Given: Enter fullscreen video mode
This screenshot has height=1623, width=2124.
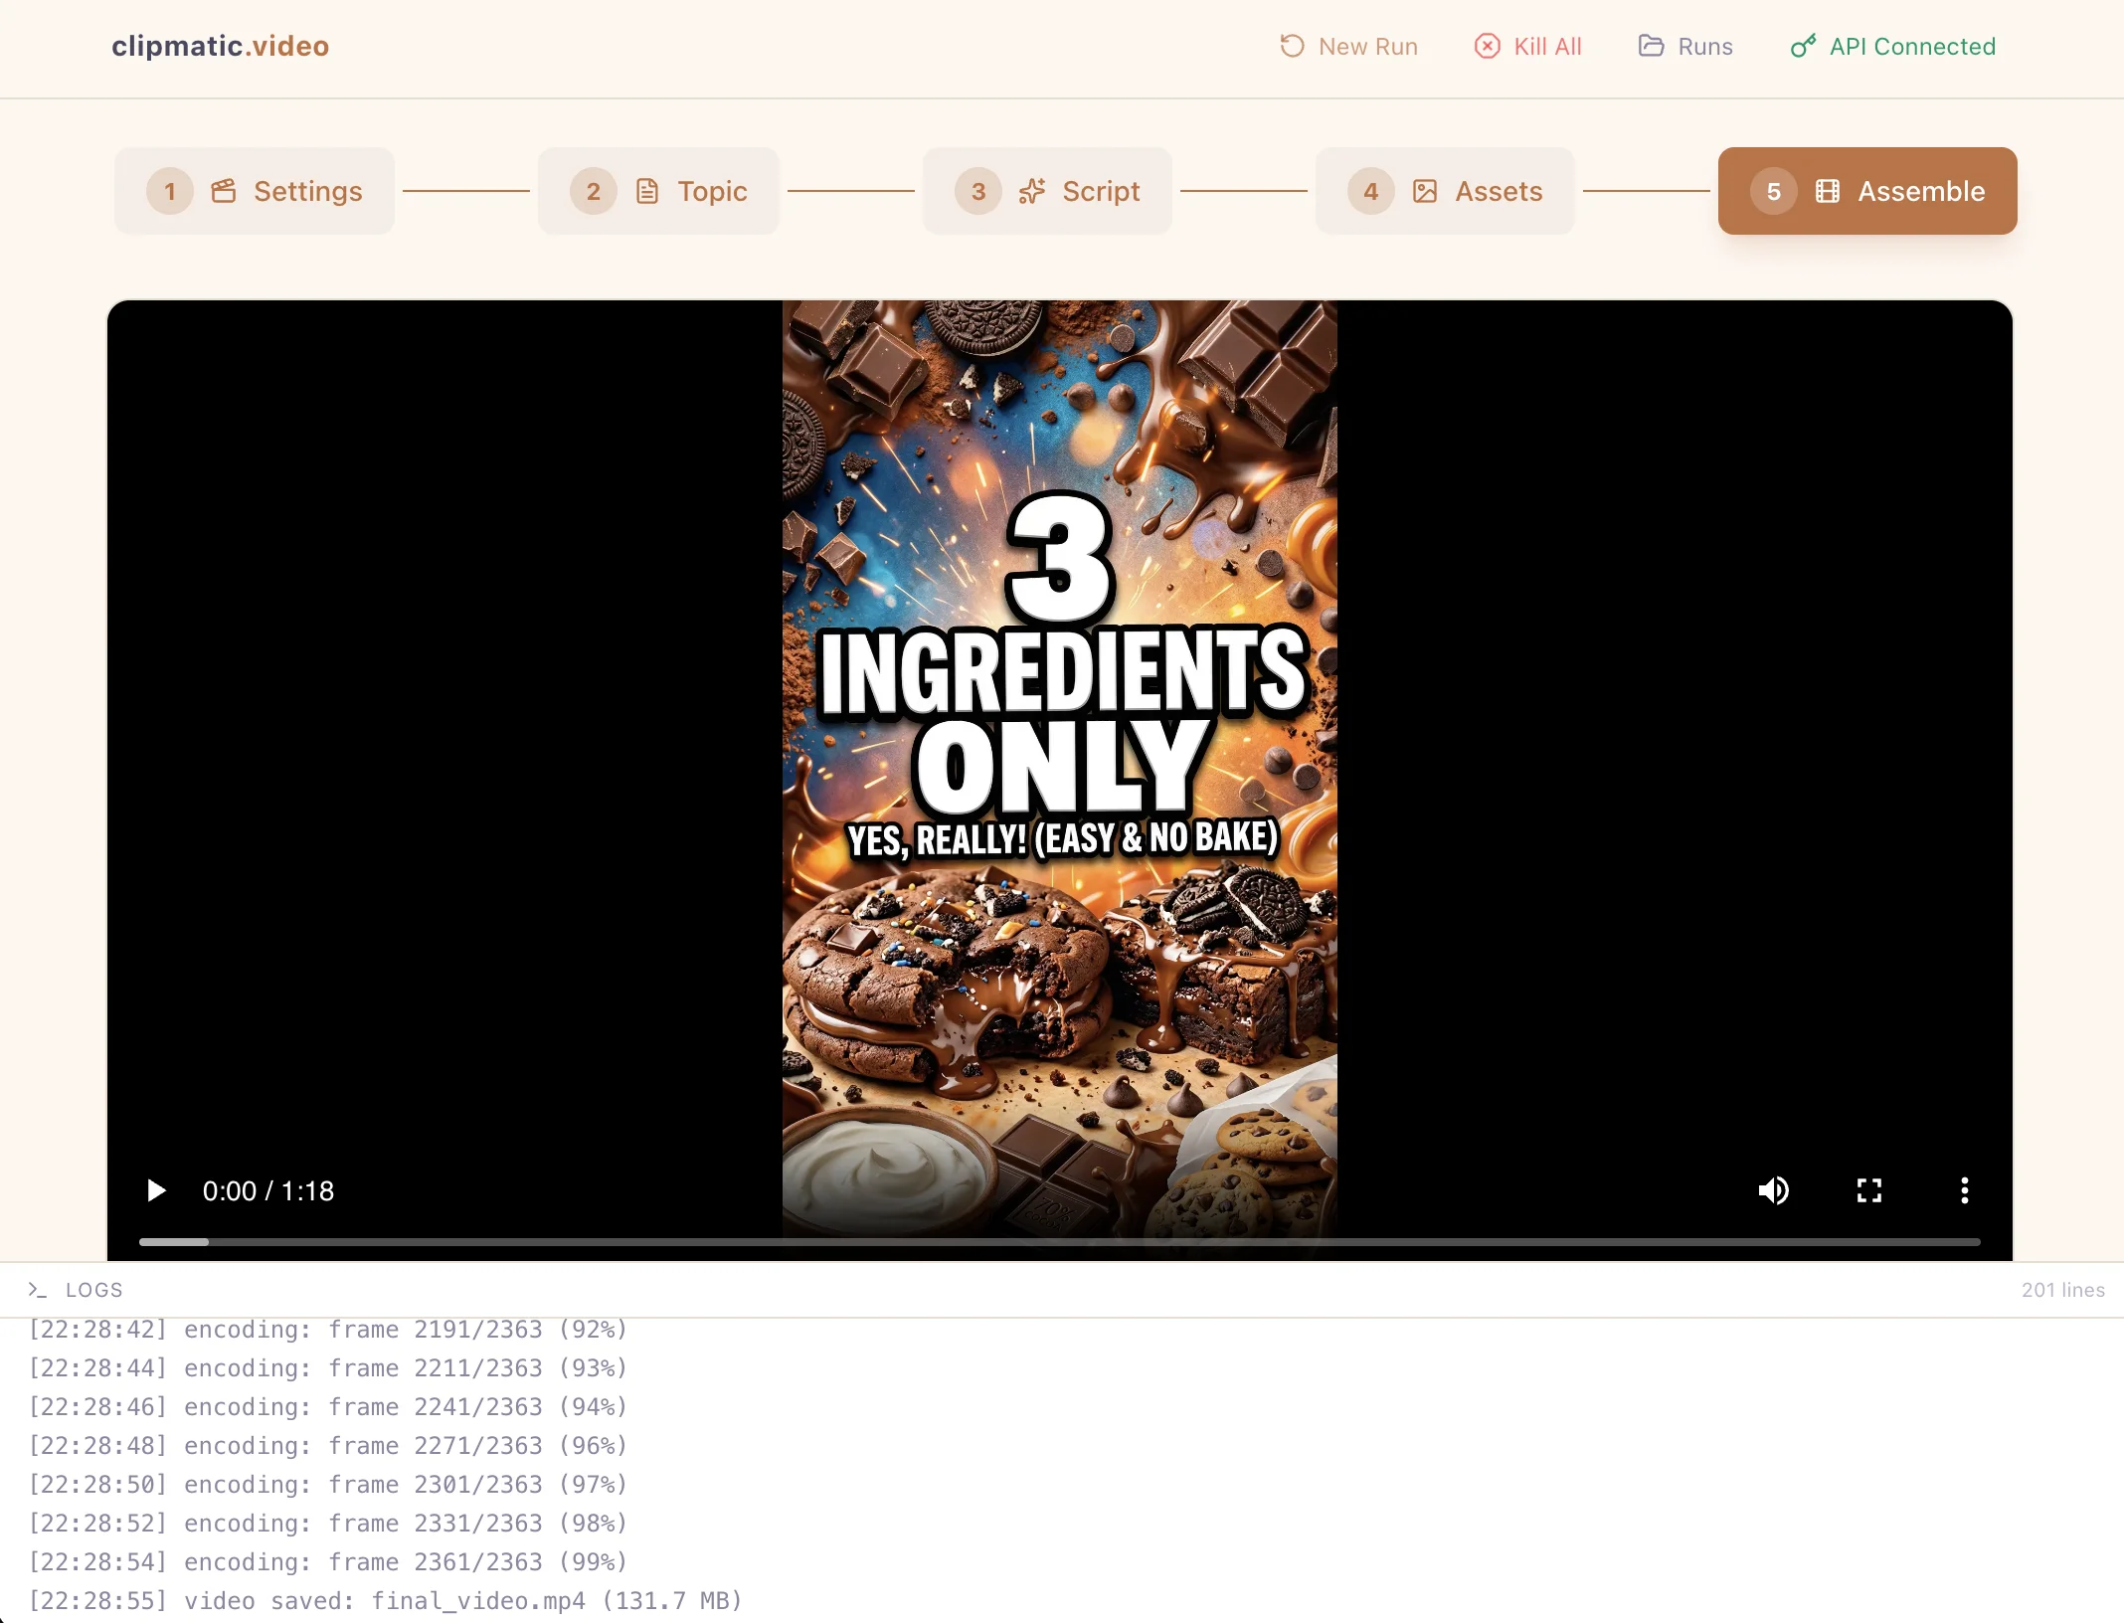Looking at the screenshot, I should (x=1868, y=1190).
